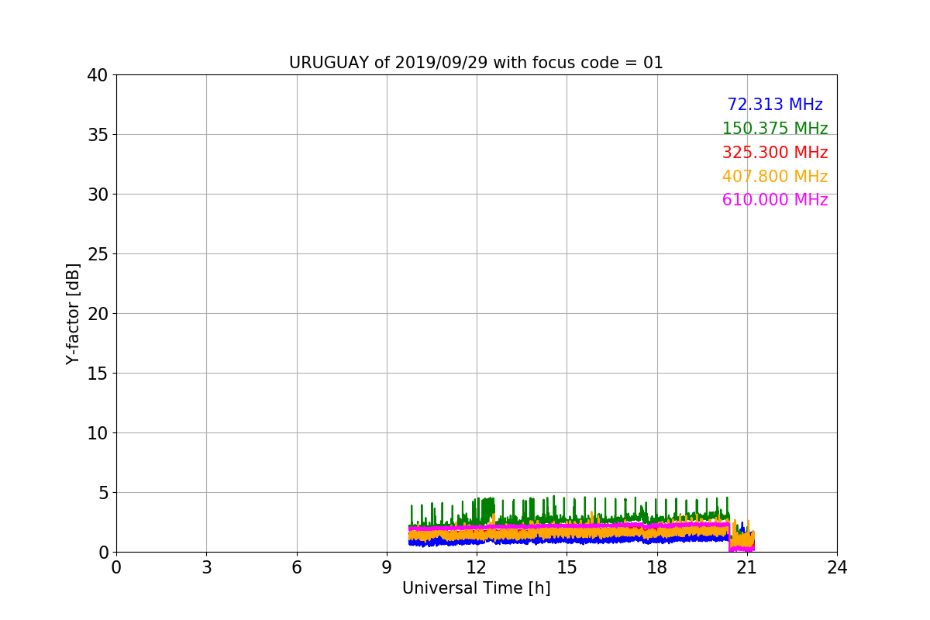Click the x-axis tick label 6
Image resolution: width=930 pixels, height=620 pixels.
[297, 567]
